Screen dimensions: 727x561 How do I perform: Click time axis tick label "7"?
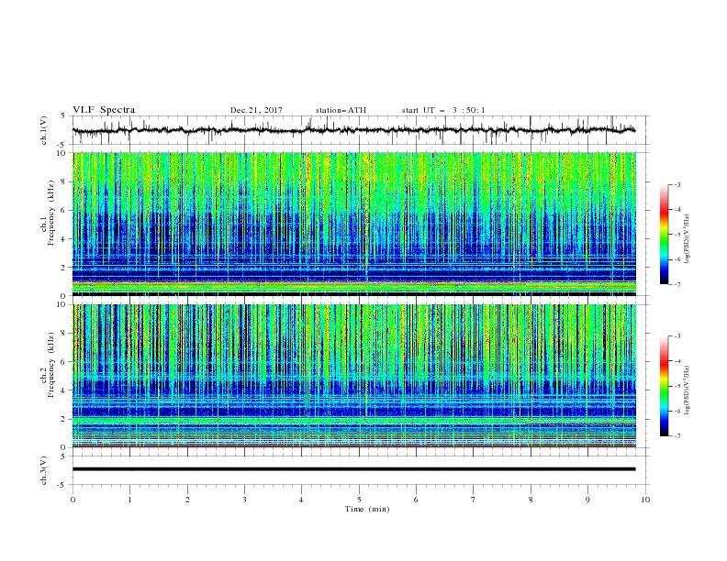coord(474,500)
